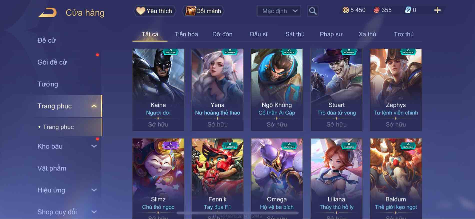Expand the Shop quy đổi section
This screenshot has height=219, width=475.
(94, 212)
